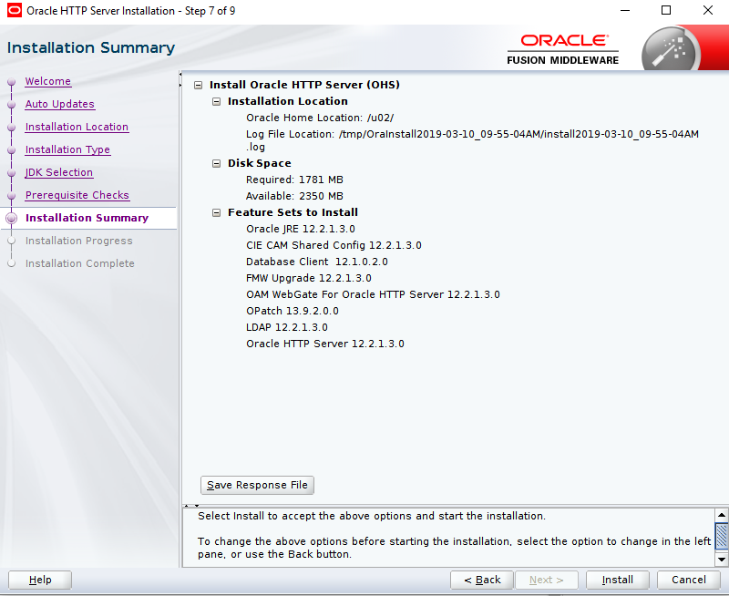
Task: Open Help
Action: point(39,580)
